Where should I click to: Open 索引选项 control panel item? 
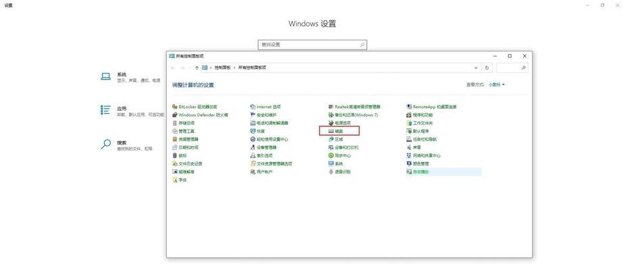261,156
